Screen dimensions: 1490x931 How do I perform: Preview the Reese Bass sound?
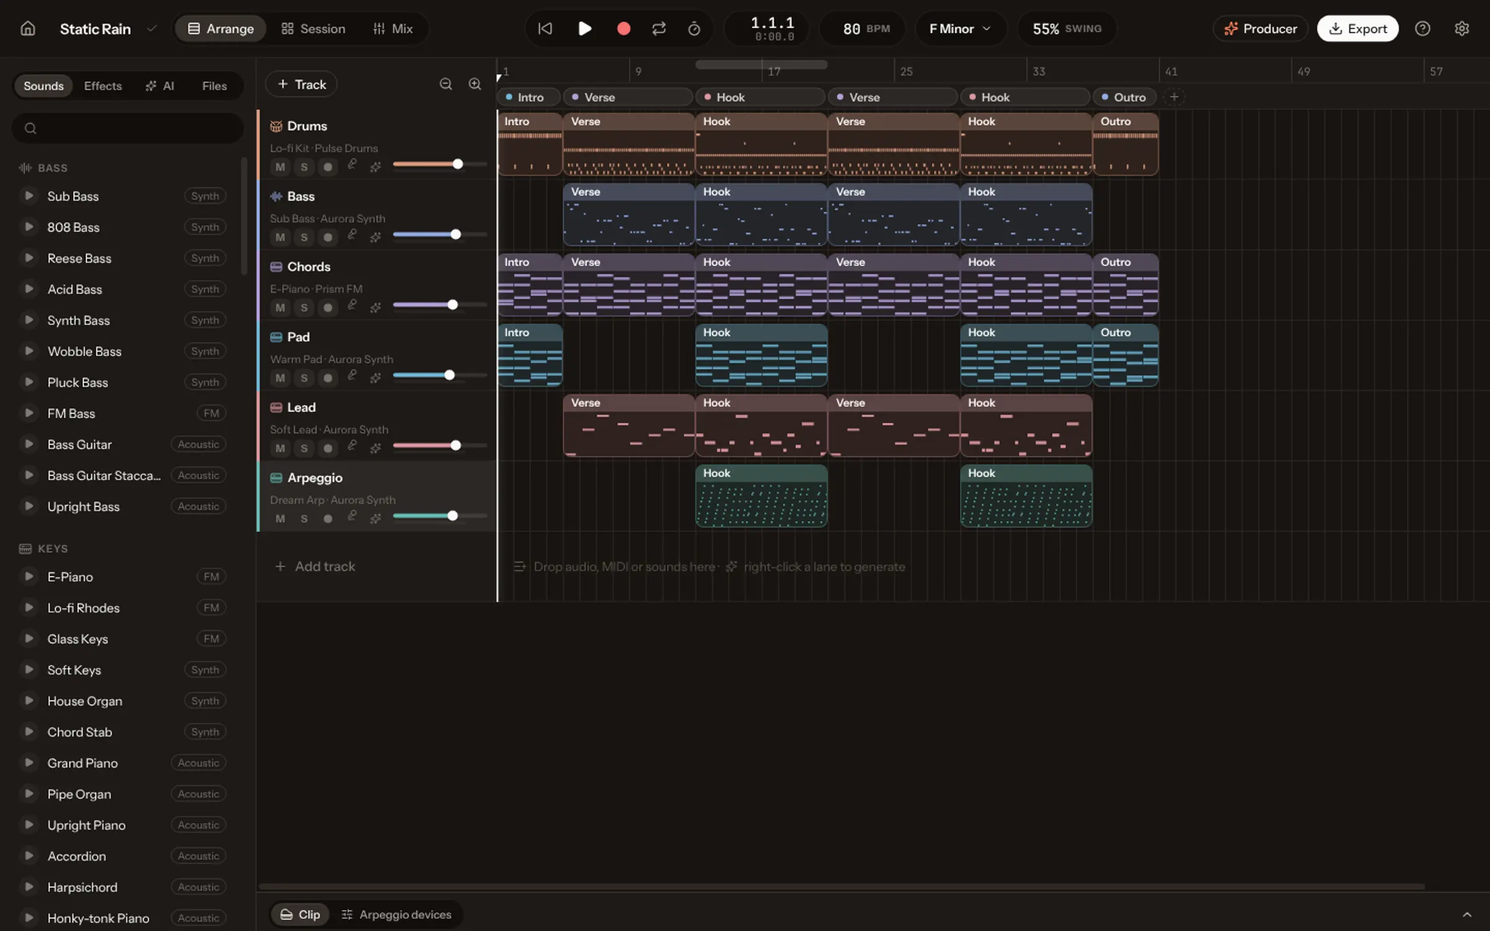pos(28,258)
